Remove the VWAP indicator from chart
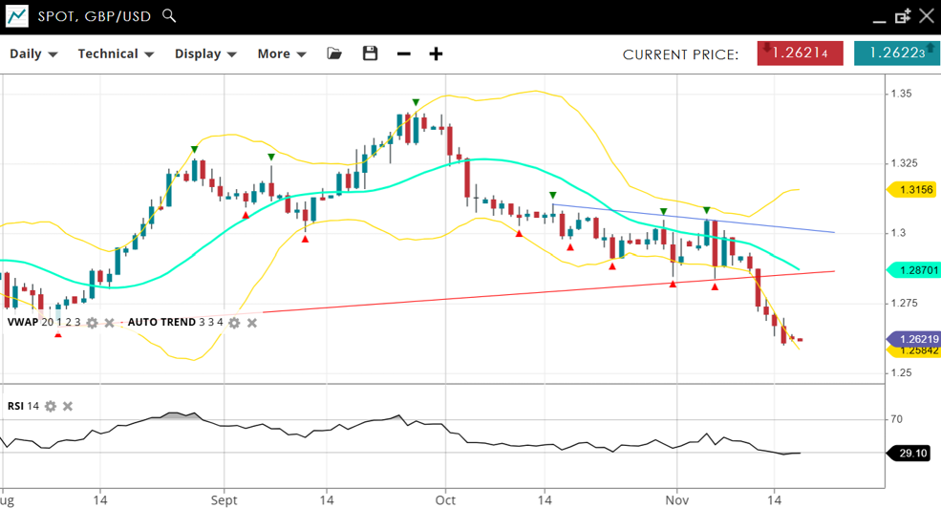941x508 pixels. pos(109,323)
